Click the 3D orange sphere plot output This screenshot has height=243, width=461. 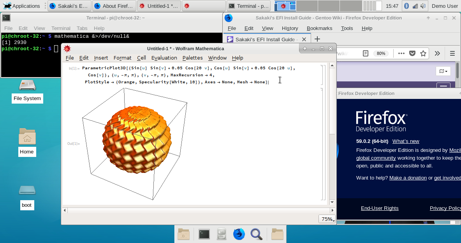[x=137, y=139]
